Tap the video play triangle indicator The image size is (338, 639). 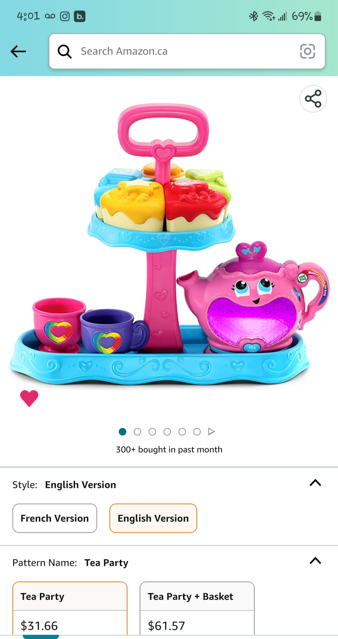212,431
